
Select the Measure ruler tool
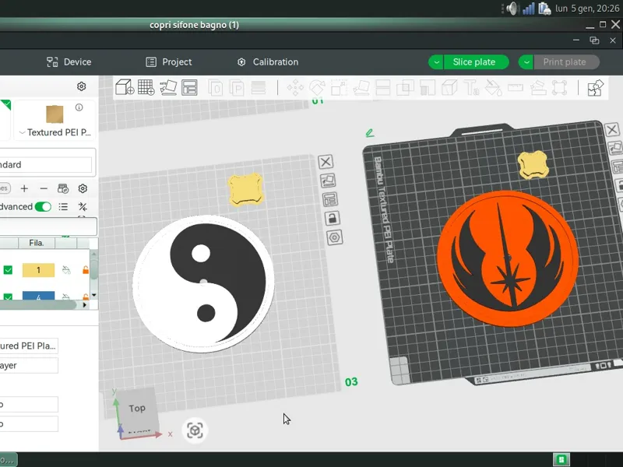516,87
